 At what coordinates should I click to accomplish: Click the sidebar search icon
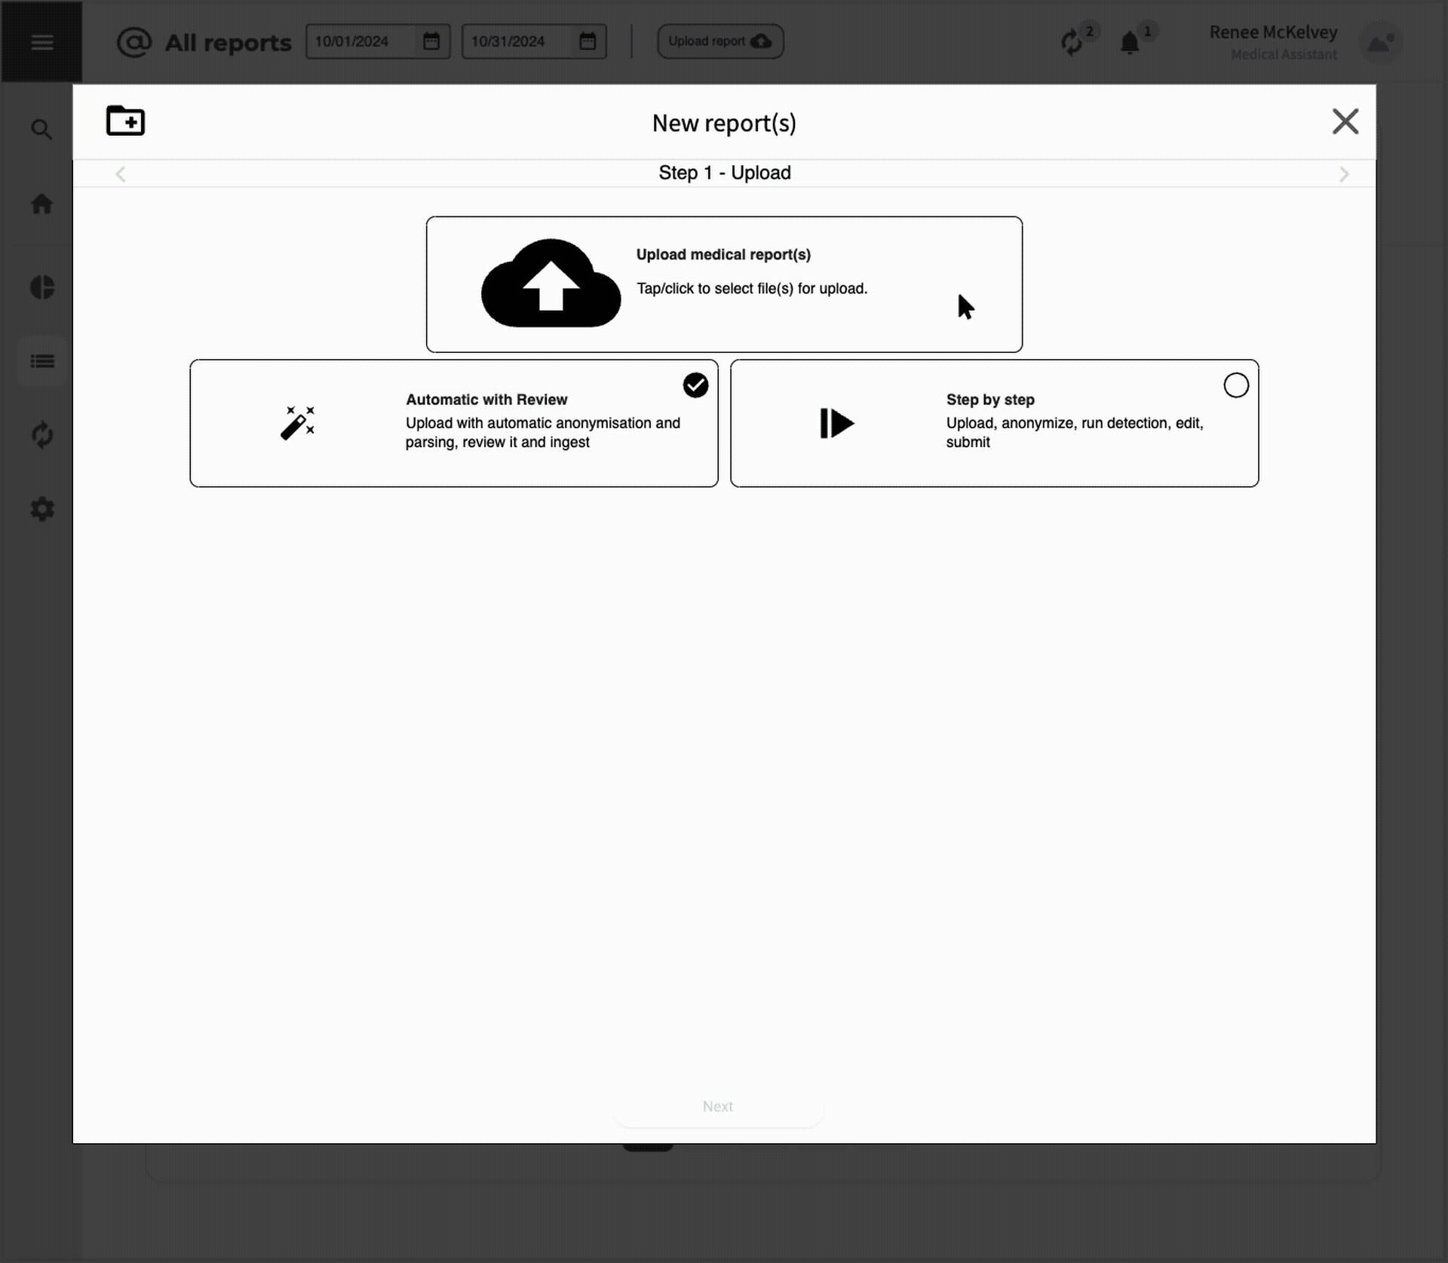[41, 130]
